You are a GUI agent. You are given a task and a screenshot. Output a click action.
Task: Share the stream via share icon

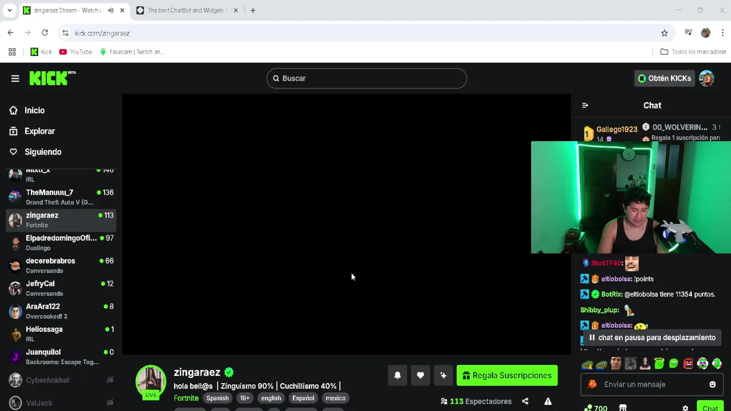pyautogui.click(x=525, y=401)
